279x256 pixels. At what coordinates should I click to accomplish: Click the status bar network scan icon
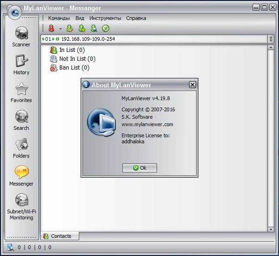(x=10, y=247)
